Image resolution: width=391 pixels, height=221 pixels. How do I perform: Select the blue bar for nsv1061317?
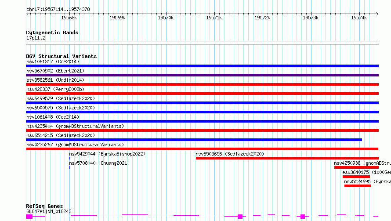click(202, 66)
